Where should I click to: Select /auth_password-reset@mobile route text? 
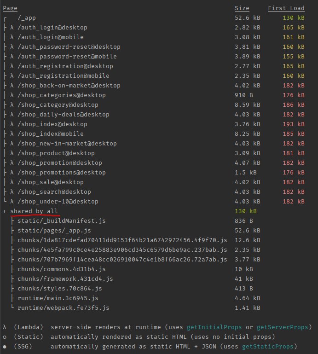67,57
